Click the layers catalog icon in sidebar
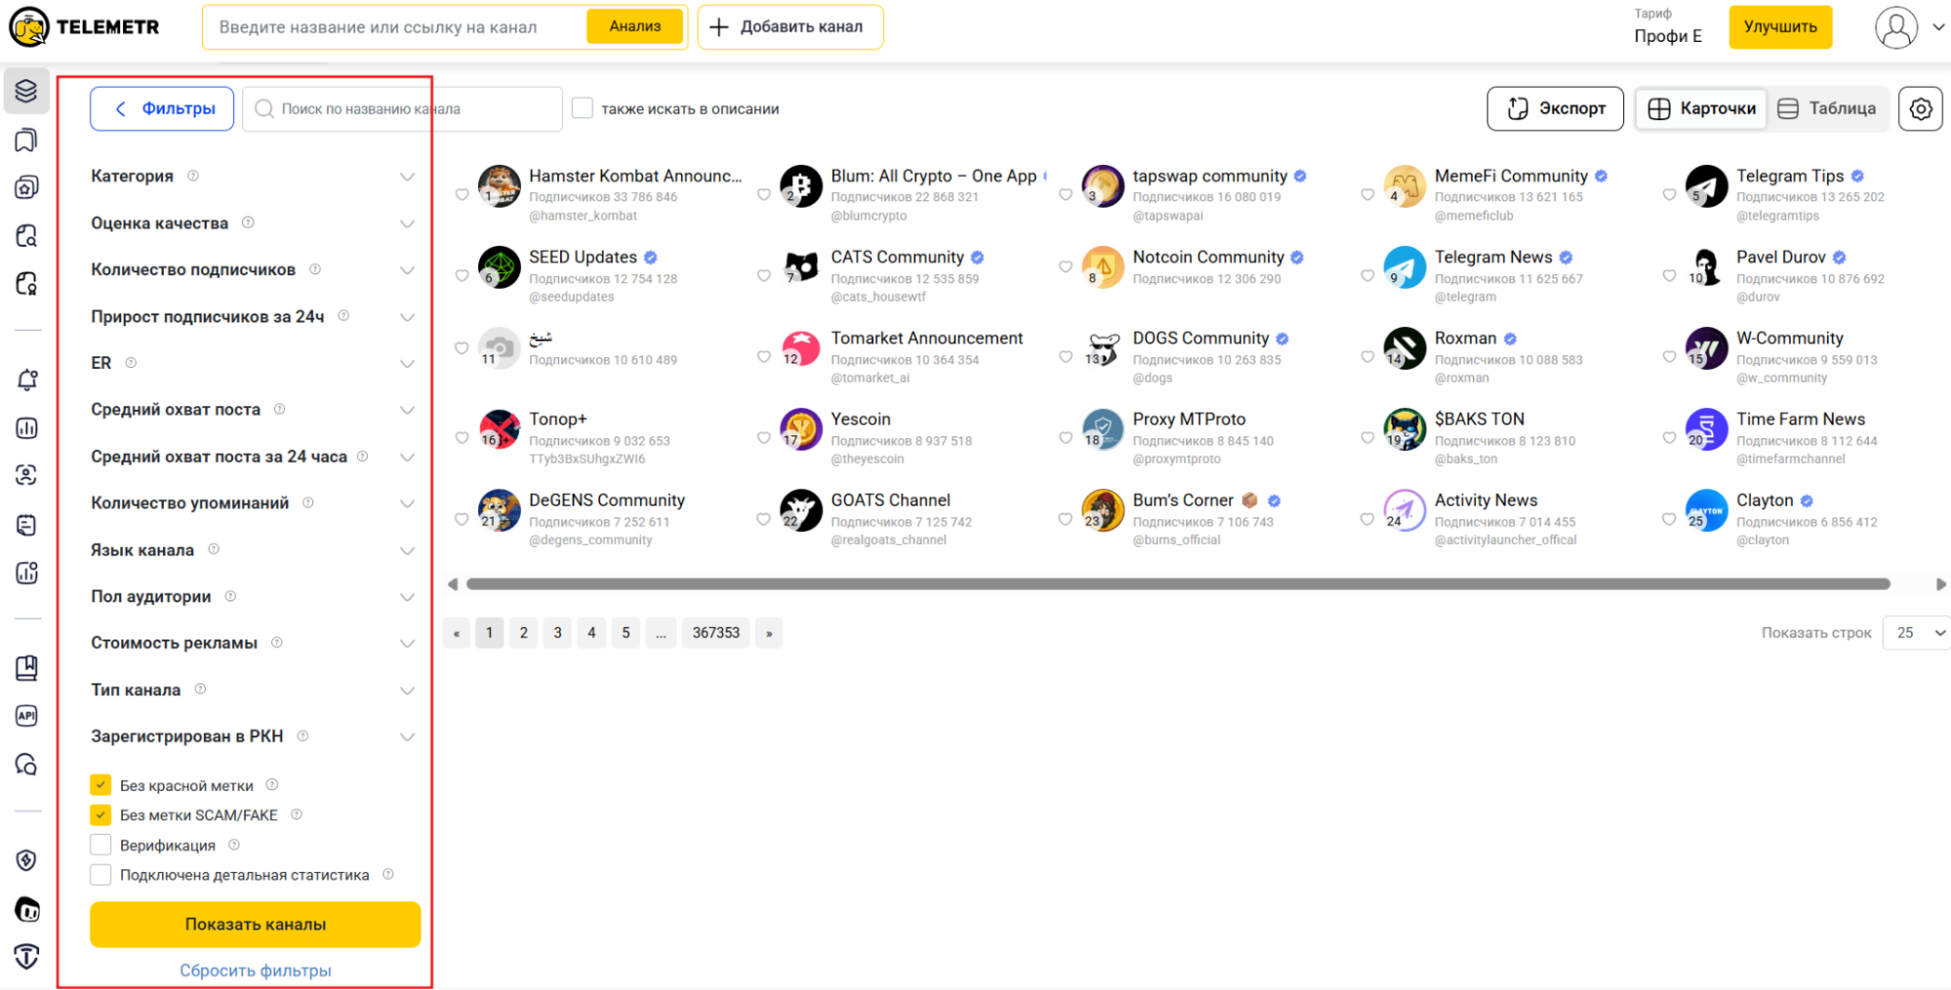This screenshot has width=1951, height=990. tap(27, 91)
